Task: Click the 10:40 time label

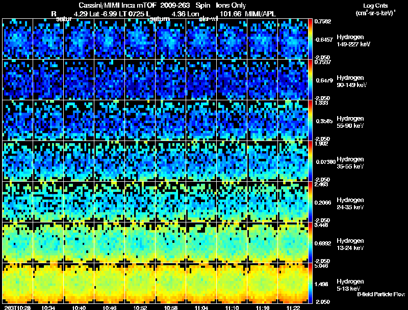Action: pos(79,307)
